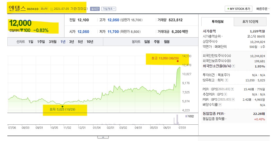Click the arrow next to 동일업종 등락률
The image size is (278, 141).
226,119
